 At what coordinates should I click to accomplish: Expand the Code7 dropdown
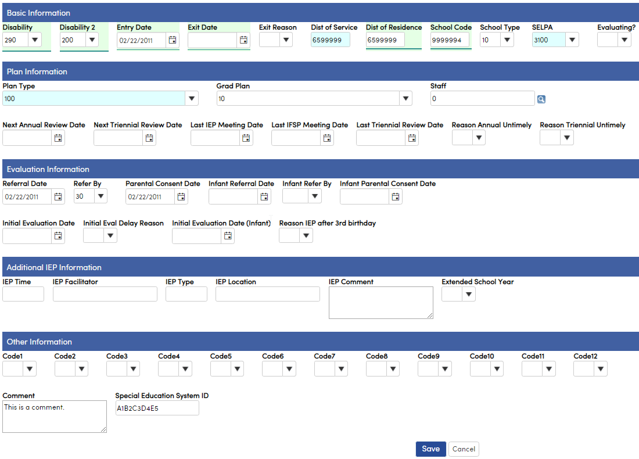point(342,368)
